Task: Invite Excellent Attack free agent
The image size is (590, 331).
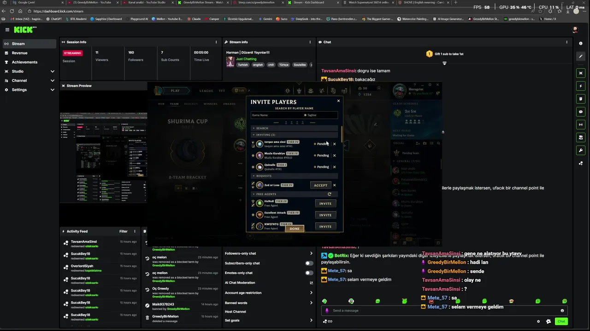Action: click(x=325, y=215)
